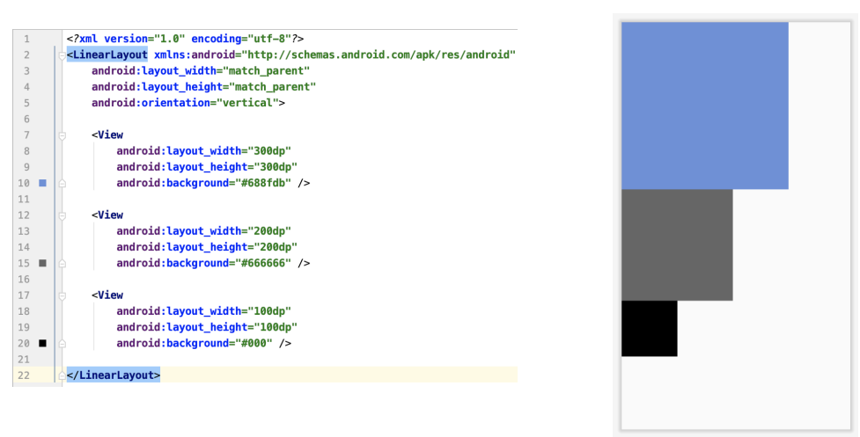Click the gray #666666 gutter color swatch

[x=43, y=263]
